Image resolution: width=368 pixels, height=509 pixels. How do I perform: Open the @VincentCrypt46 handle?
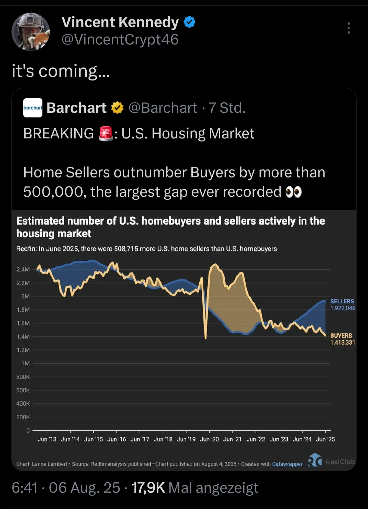coord(120,40)
